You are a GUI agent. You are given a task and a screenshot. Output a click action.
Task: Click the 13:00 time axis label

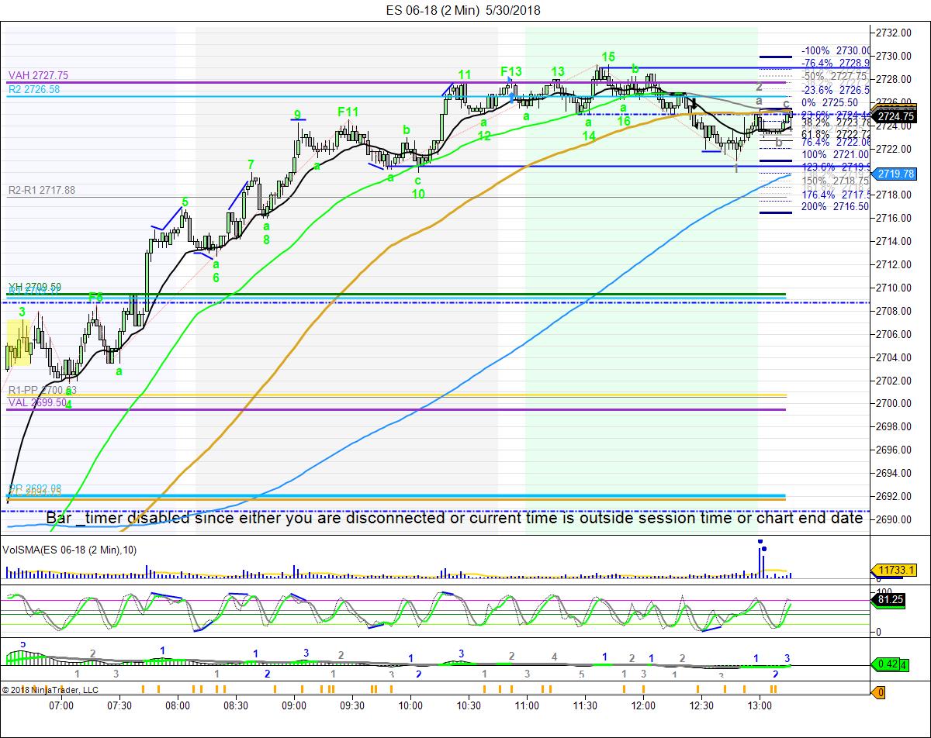(x=760, y=705)
